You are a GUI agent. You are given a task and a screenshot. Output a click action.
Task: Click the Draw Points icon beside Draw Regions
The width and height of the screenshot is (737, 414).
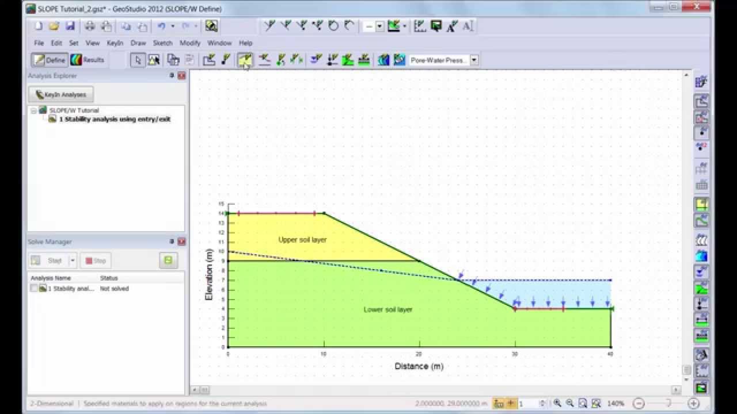coord(226,60)
